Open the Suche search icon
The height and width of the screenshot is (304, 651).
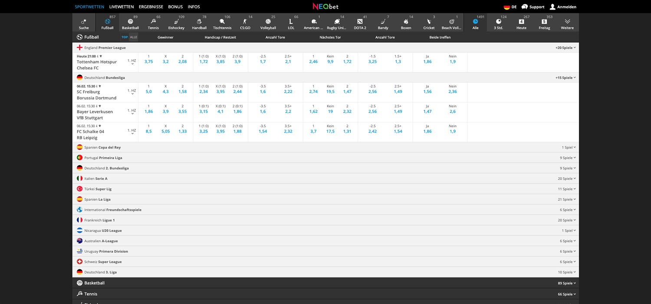pyautogui.click(x=84, y=23)
